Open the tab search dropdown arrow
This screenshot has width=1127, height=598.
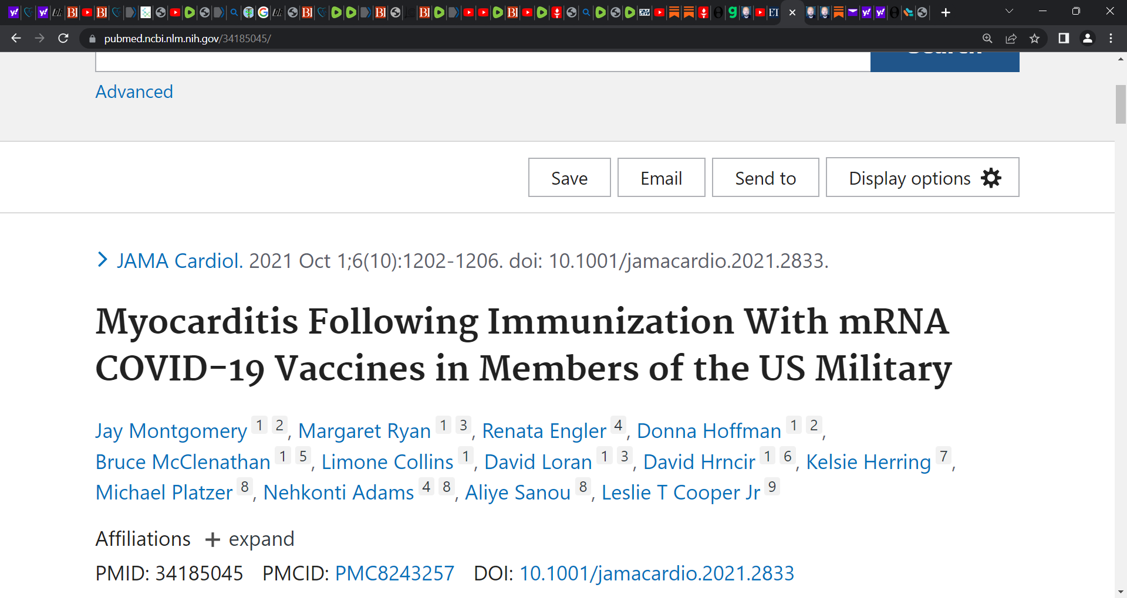coord(1010,11)
